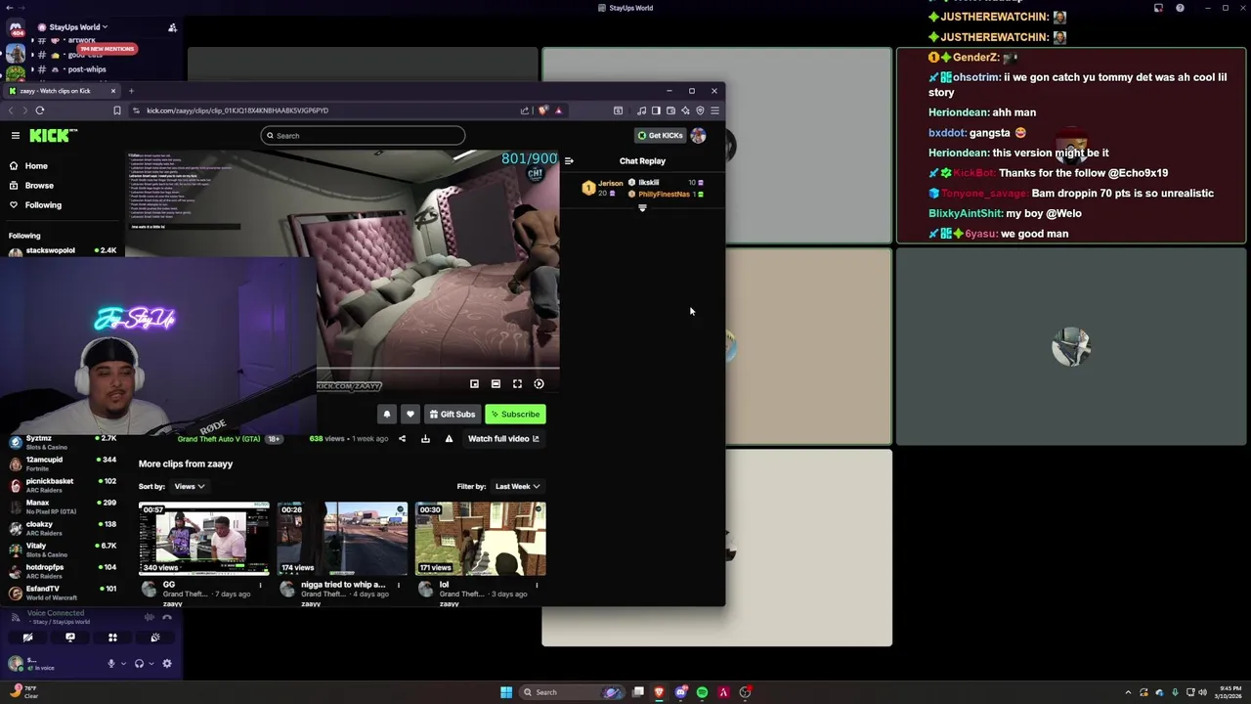Open clip player settings gear
The width and height of the screenshot is (1251, 704).
click(539, 384)
